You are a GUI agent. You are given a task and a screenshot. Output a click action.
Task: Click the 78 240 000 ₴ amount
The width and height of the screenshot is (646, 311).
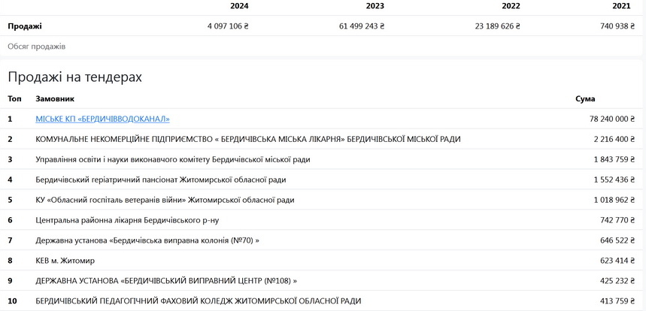612,119
